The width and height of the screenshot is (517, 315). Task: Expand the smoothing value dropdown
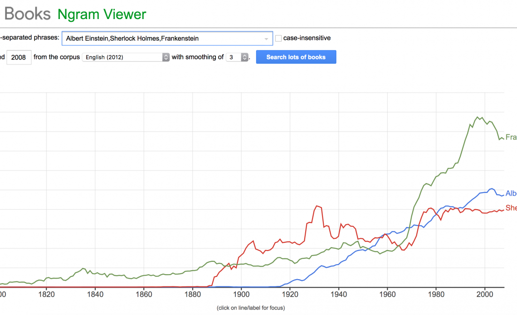point(238,57)
